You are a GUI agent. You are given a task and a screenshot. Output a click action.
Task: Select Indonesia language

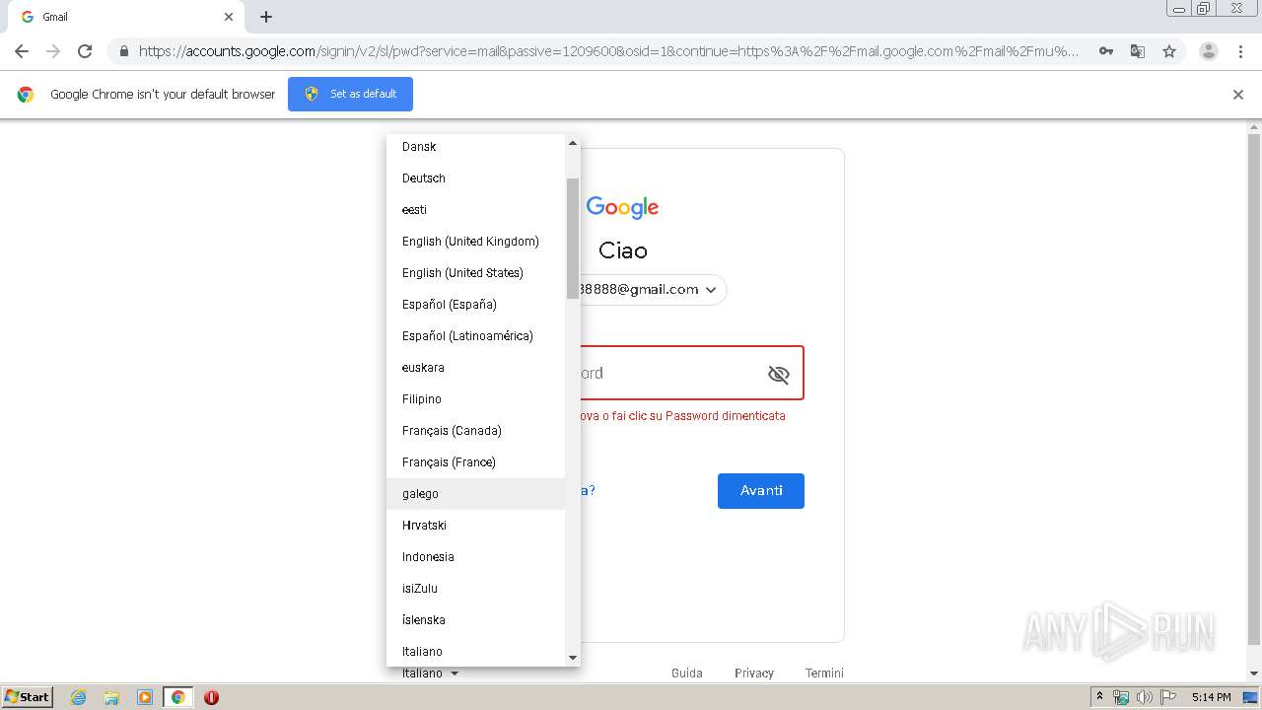[x=475, y=557]
